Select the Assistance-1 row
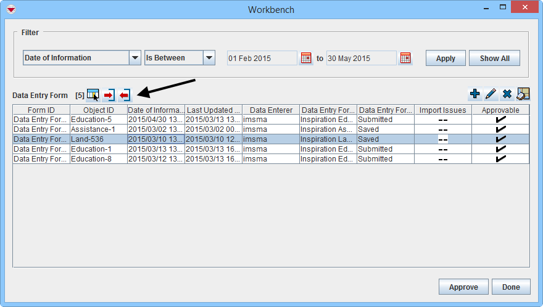Viewport: 543px width, 307px height. 98,129
